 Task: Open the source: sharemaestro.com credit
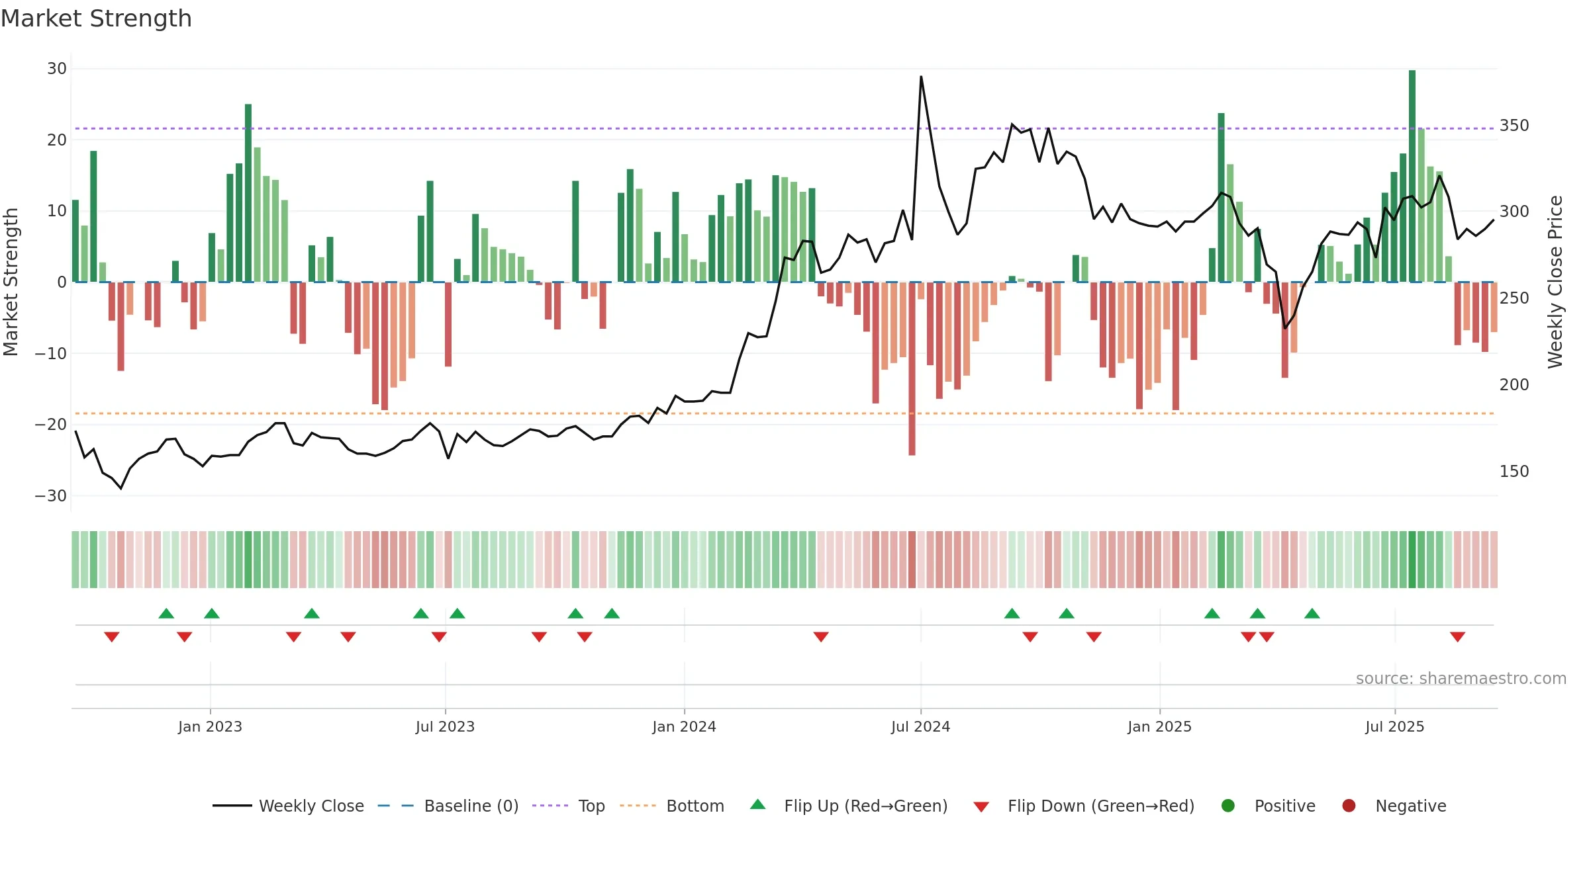1461,678
